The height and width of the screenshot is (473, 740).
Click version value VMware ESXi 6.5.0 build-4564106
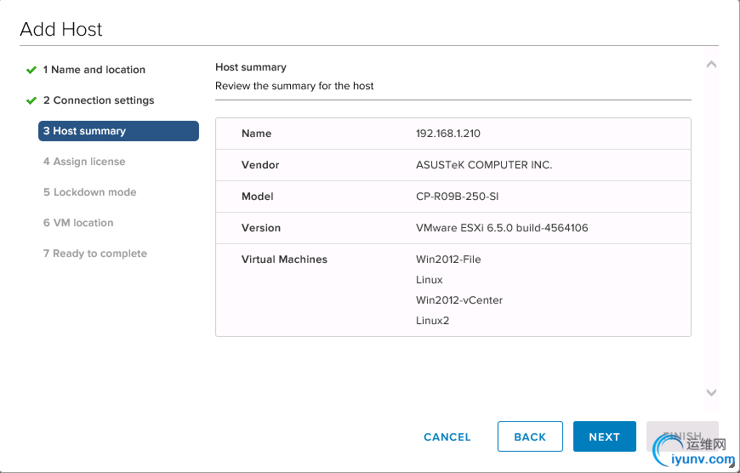point(502,228)
